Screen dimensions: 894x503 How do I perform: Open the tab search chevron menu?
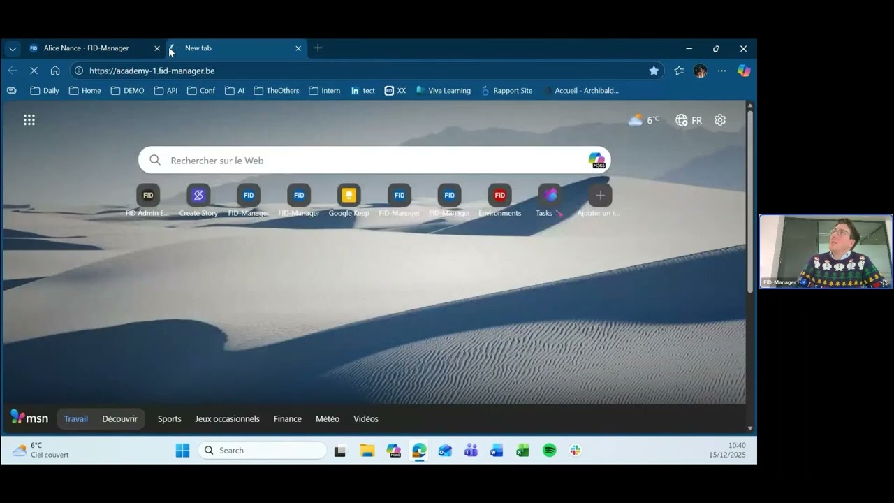tap(13, 48)
